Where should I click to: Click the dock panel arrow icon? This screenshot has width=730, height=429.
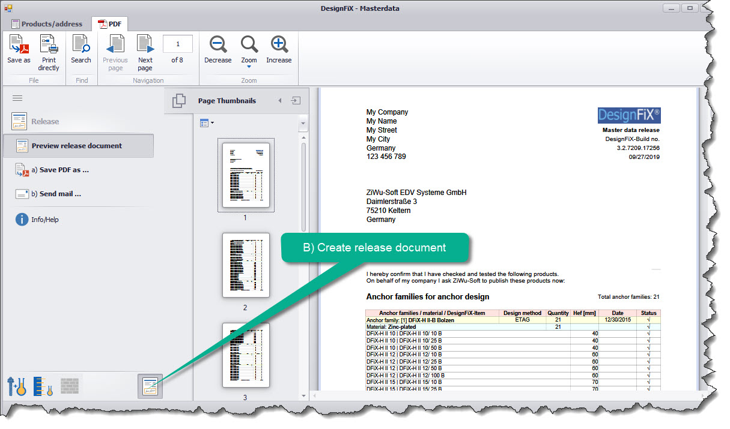point(296,101)
